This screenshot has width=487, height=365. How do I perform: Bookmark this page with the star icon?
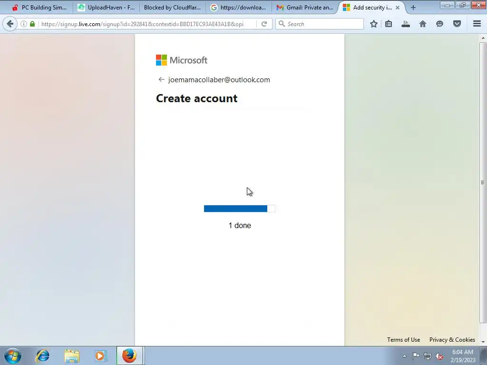pos(374,24)
